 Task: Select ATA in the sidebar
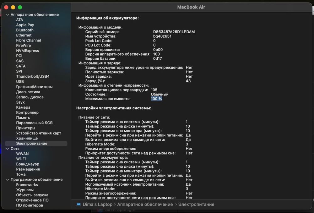pos(19,20)
